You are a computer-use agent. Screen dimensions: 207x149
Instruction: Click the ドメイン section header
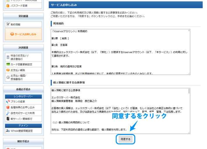[x=23, y=126]
